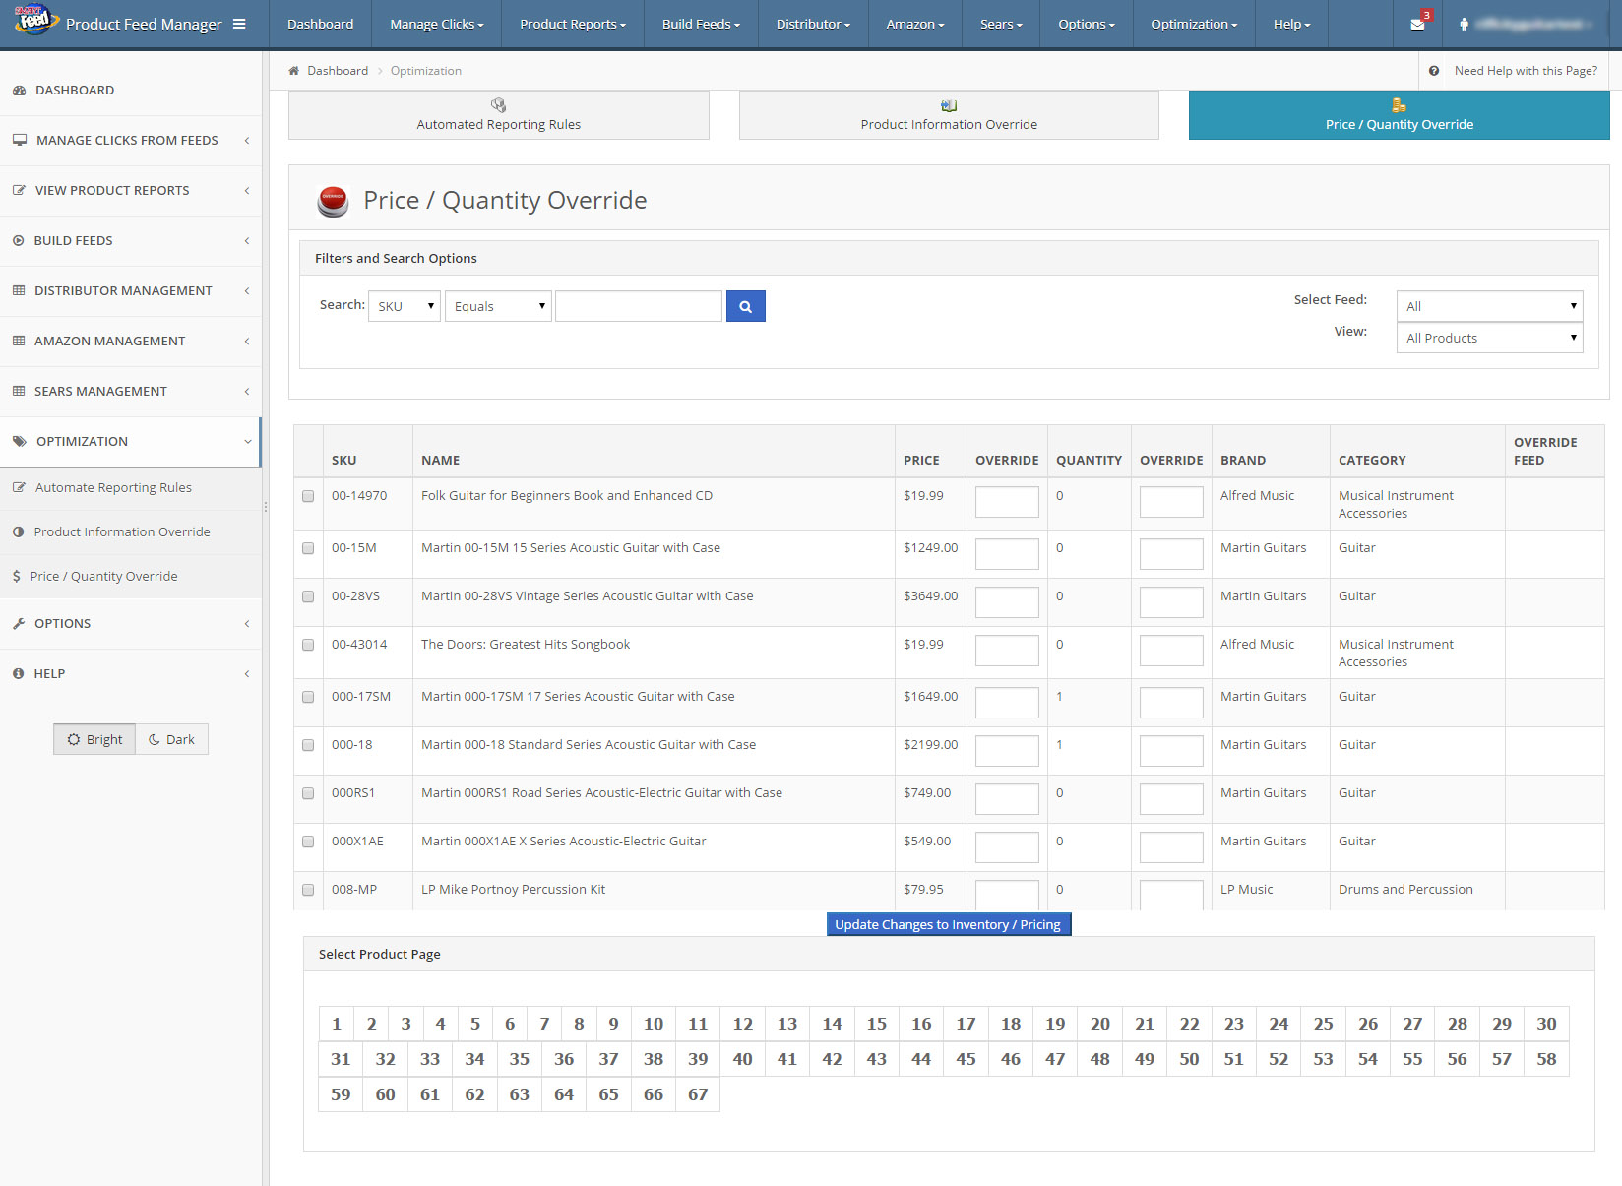Viewport: 1622px width, 1186px height.
Task: Click the Product Information Override tab icon
Action: tap(949, 105)
